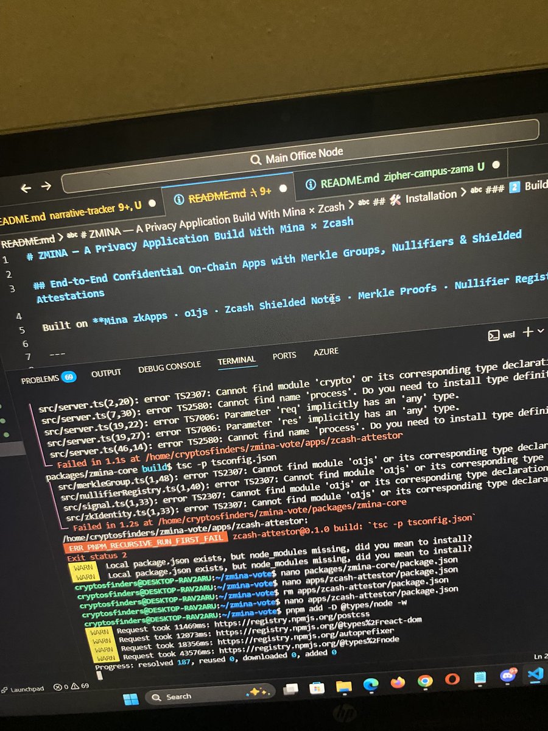Screen dimensions: 548x731
Task: Launch Opera browser from taskbar
Action: [x=451, y=678]
